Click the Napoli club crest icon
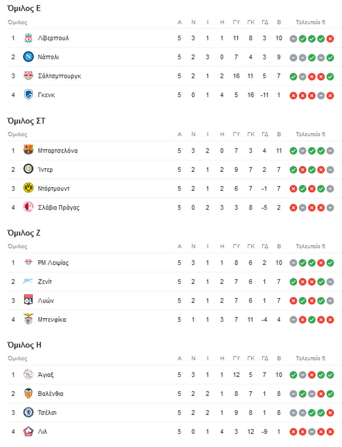 pyautogui.click(x=28, y=57)
